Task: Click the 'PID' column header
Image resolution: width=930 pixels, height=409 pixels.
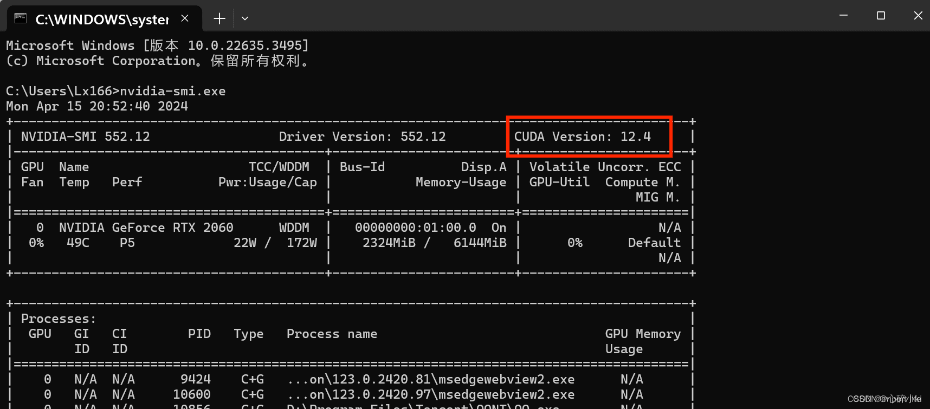Action: click(199, 334)
